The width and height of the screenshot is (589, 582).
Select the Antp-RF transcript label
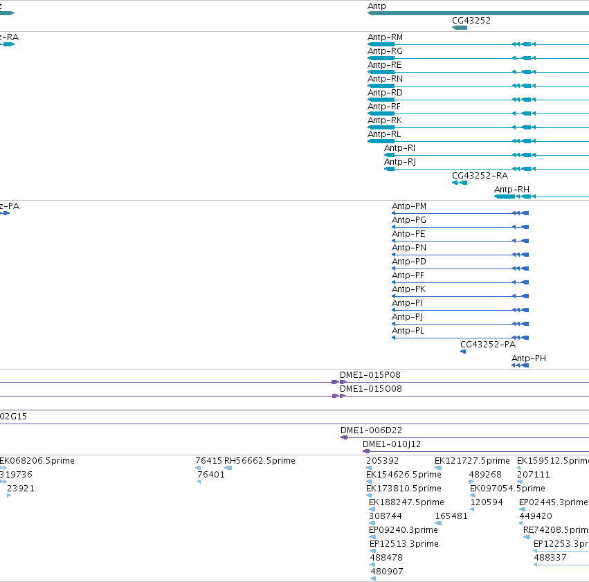pyautogui.click(x=384, y=107)
